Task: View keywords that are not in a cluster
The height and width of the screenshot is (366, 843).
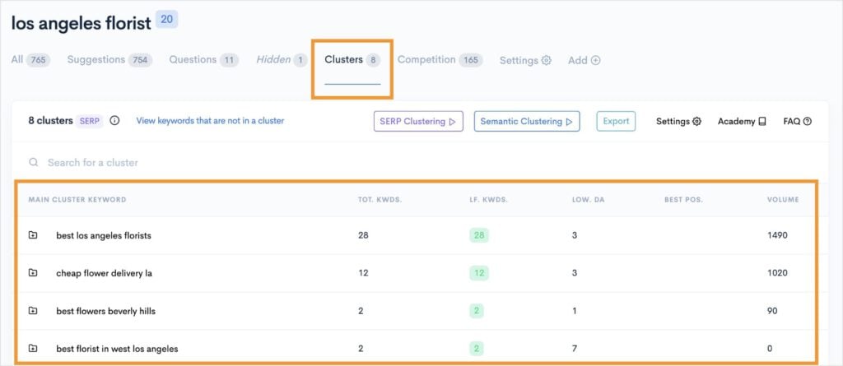Action: click(210, 120)
